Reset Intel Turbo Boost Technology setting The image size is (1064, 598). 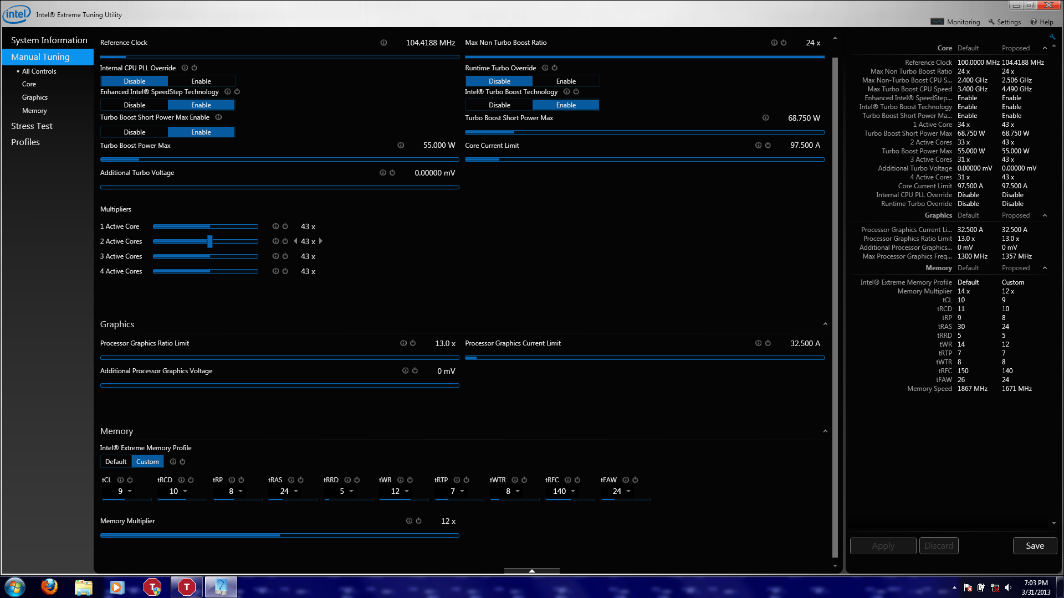point(576,92)
